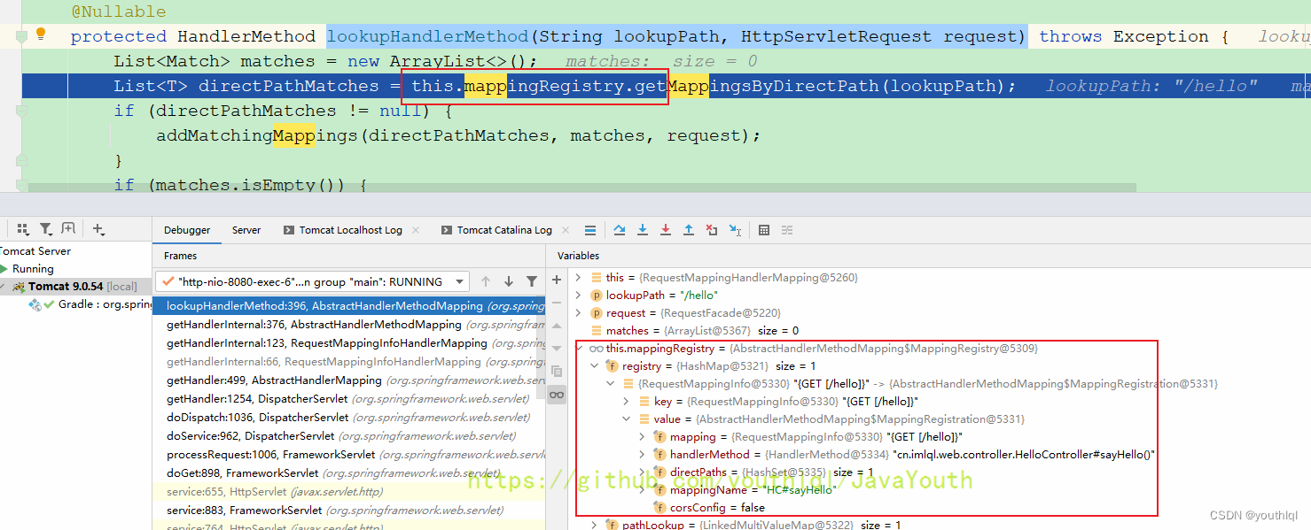Collapse the registry HashMap node
The height and width of the screenshot is (530, 1311).
(x=595, y=366)
